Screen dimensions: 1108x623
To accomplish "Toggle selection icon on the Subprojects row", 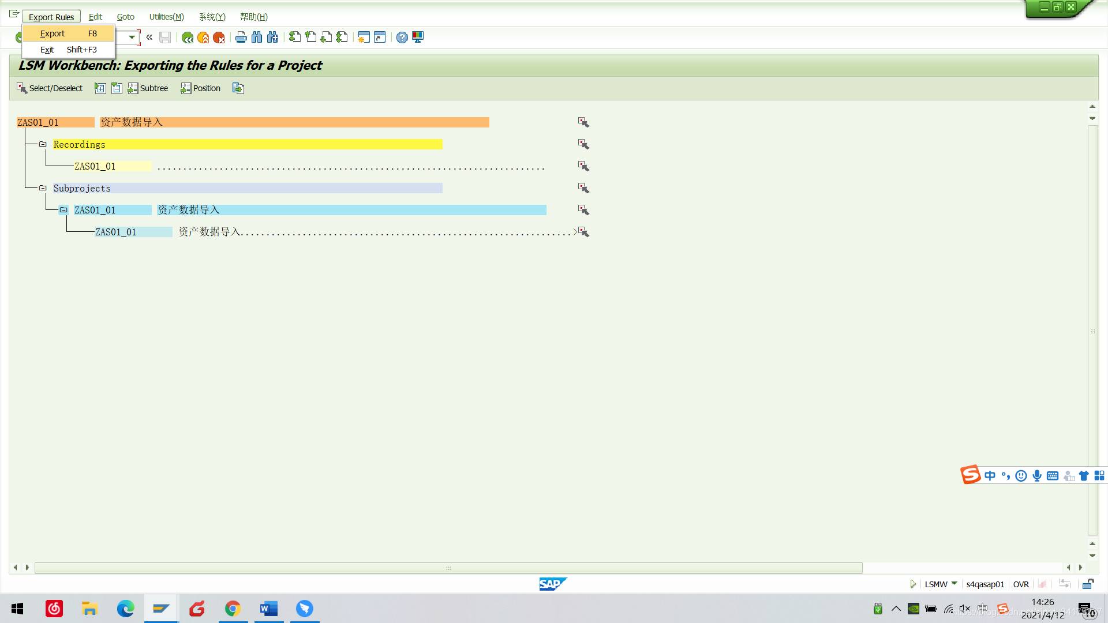I will (x=583, y=188).
